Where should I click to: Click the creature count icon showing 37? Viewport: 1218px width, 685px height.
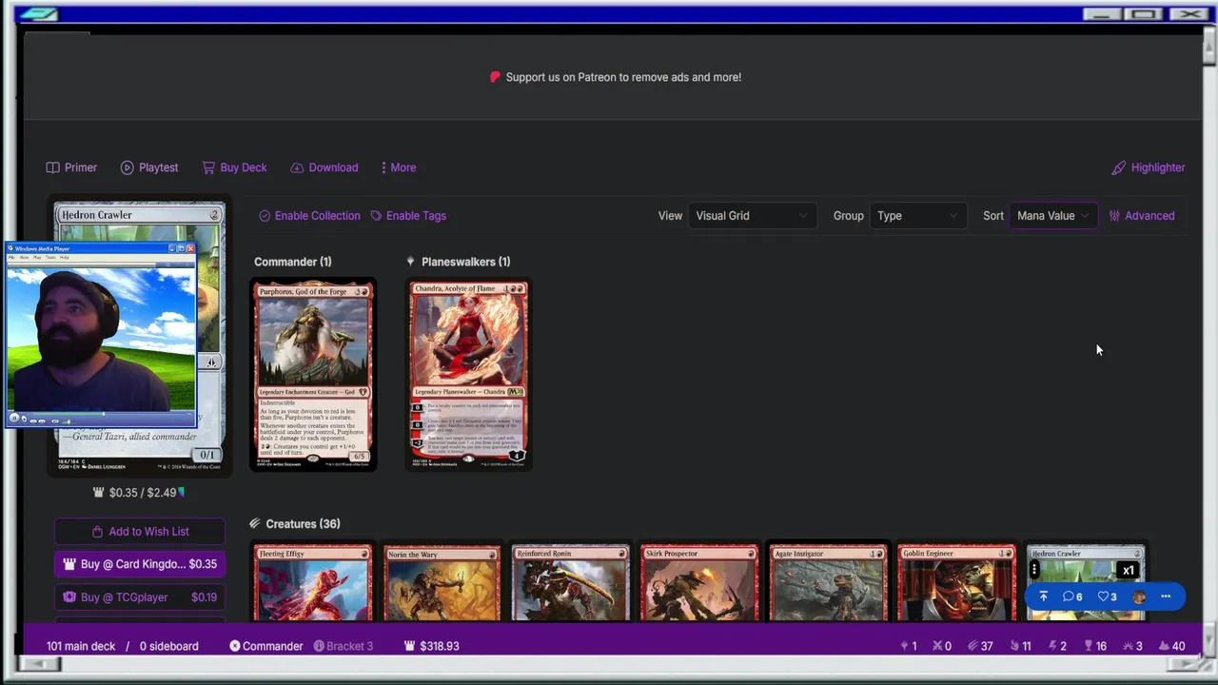point(980,646)
